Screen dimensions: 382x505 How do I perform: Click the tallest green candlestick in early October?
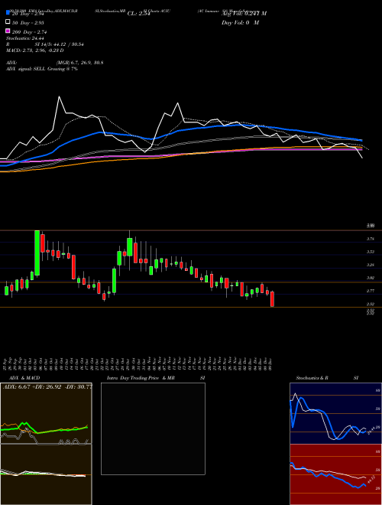(x=37, y=252)
